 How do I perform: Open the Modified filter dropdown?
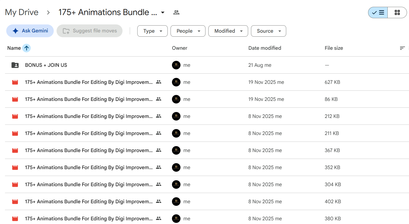point(228,31)
